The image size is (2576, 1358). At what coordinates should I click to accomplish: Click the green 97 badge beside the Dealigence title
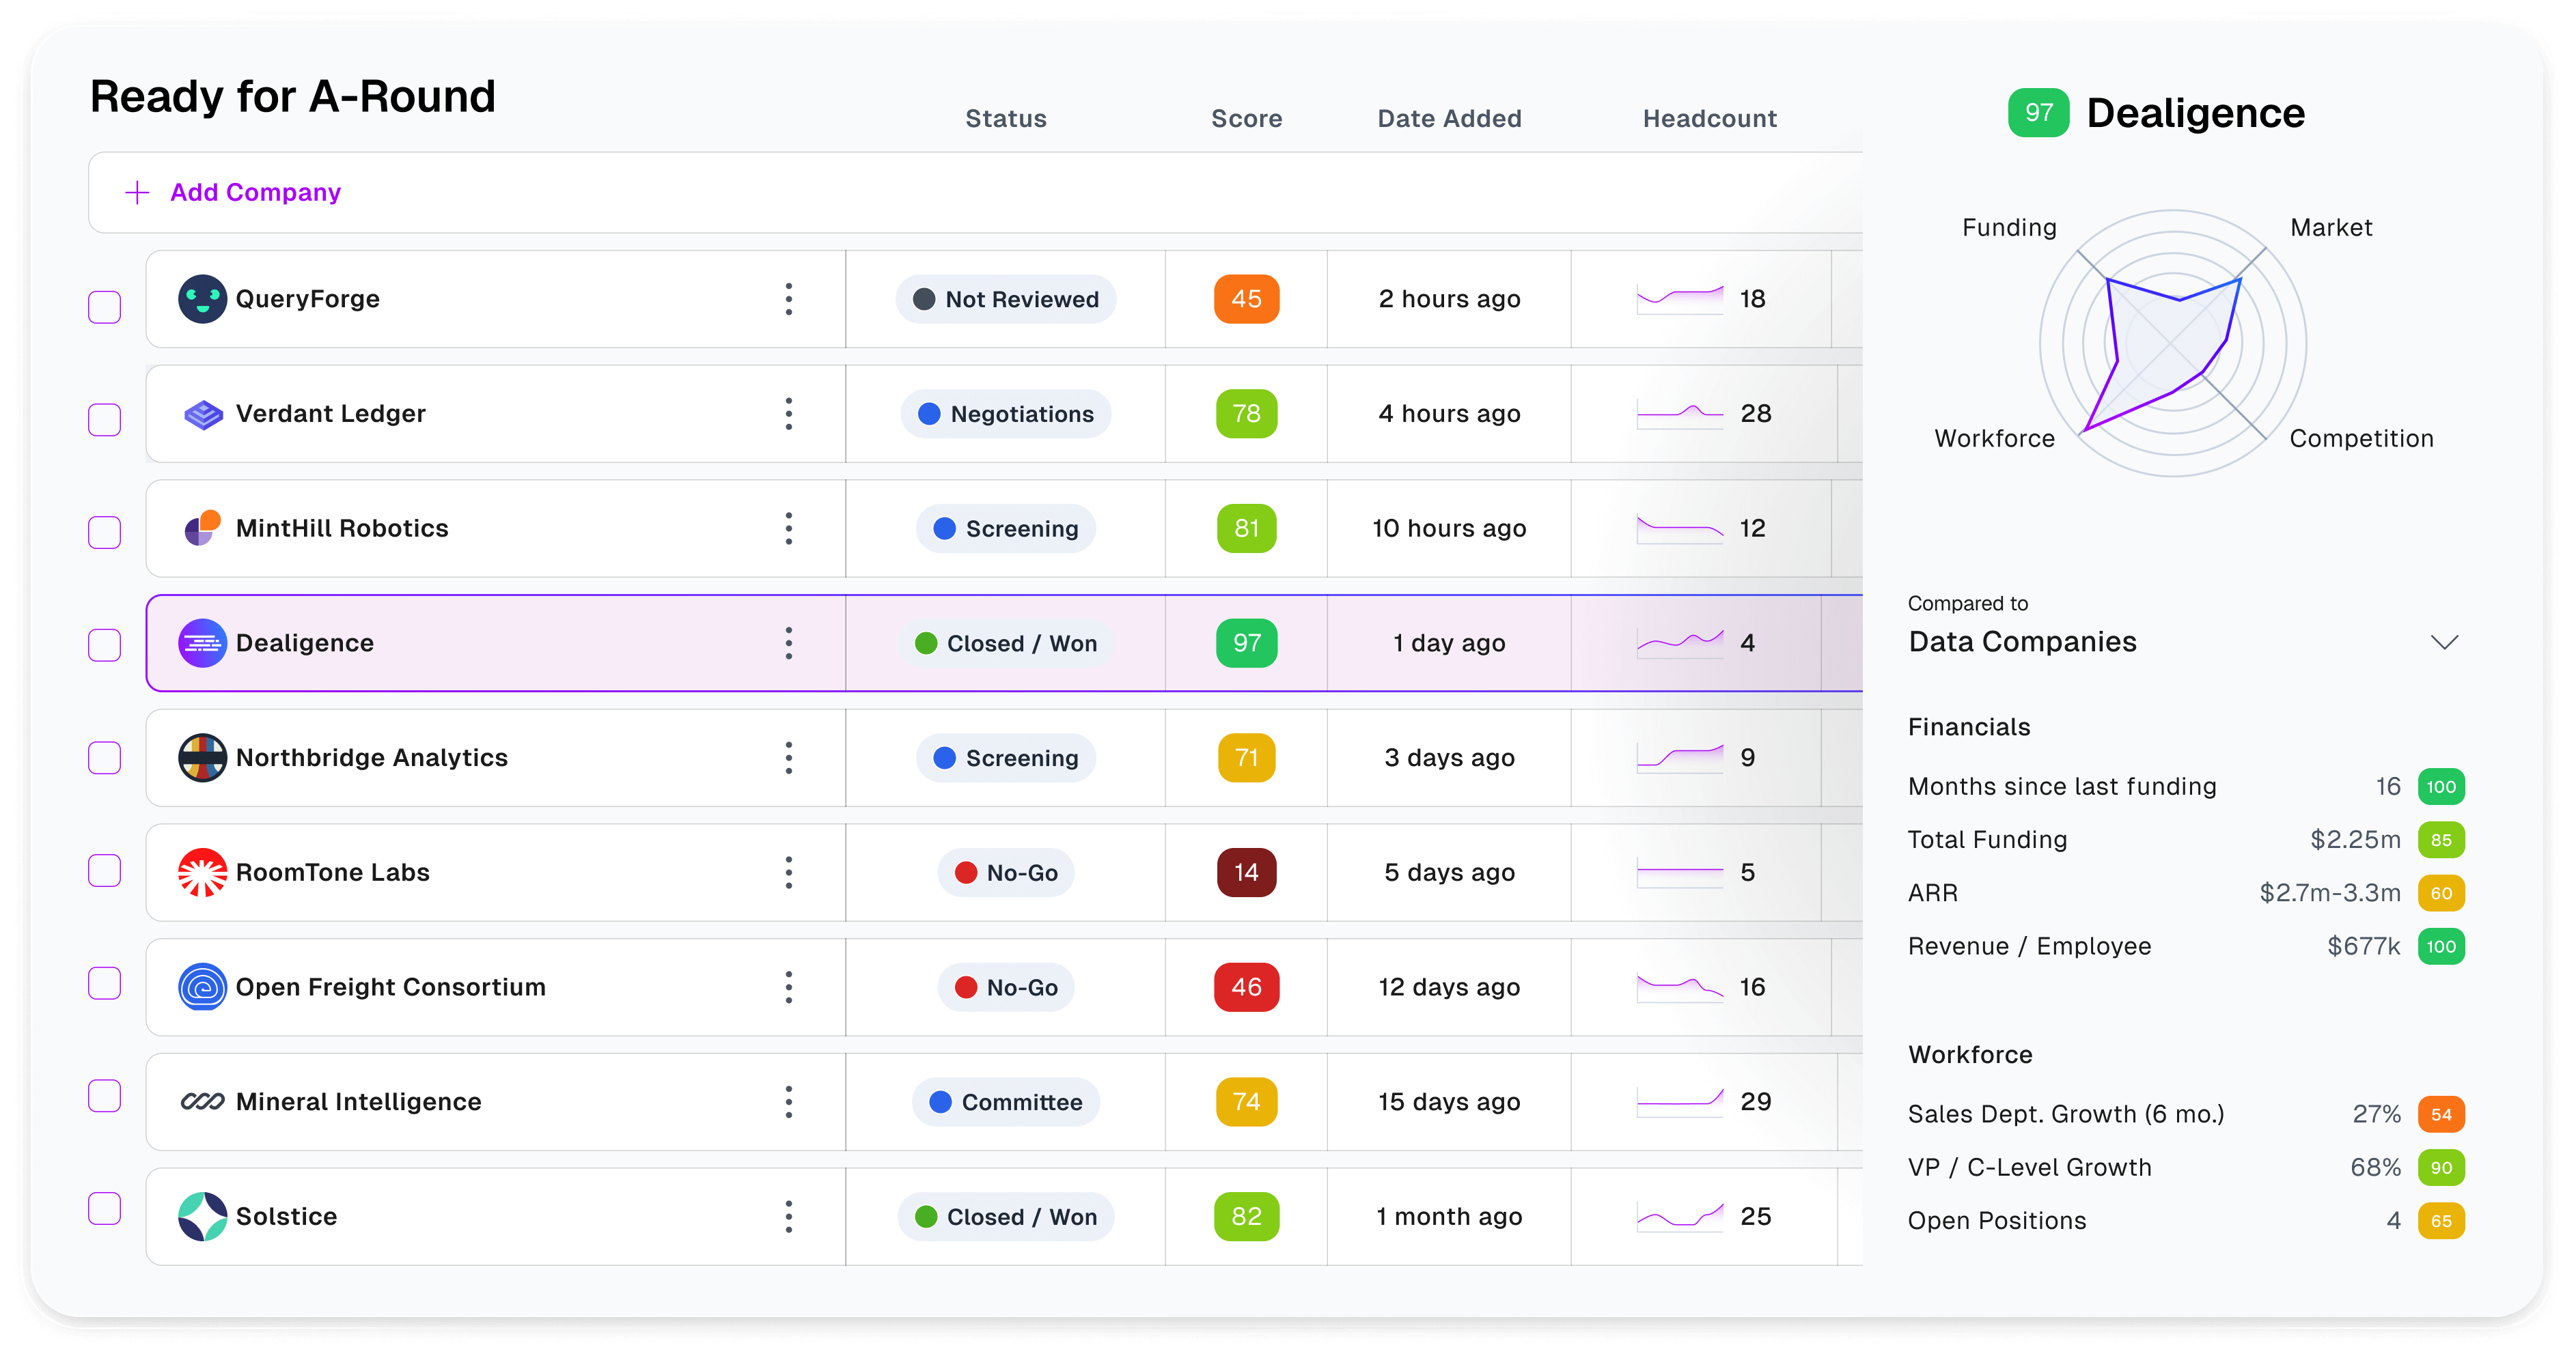coord(2038,113)
